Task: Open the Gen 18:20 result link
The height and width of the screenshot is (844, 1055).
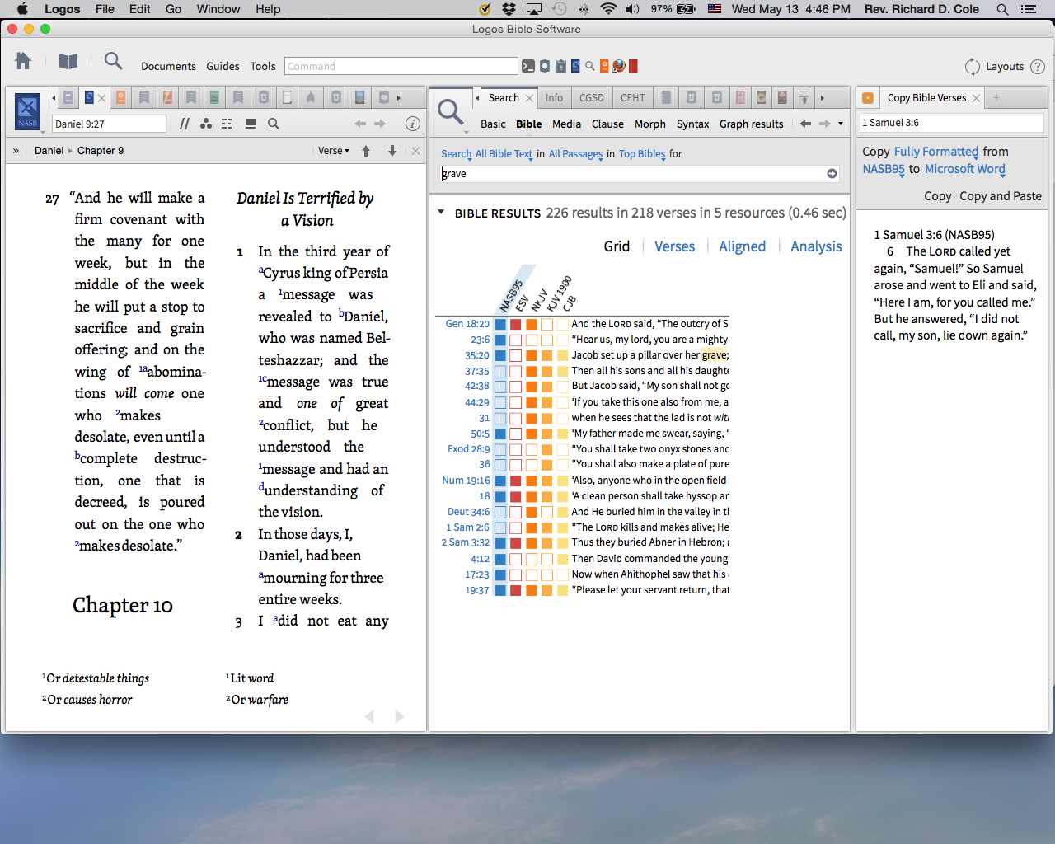Action: 467,324
